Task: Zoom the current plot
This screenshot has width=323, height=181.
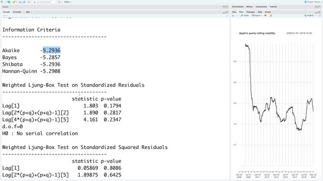Action: (244, 16)
